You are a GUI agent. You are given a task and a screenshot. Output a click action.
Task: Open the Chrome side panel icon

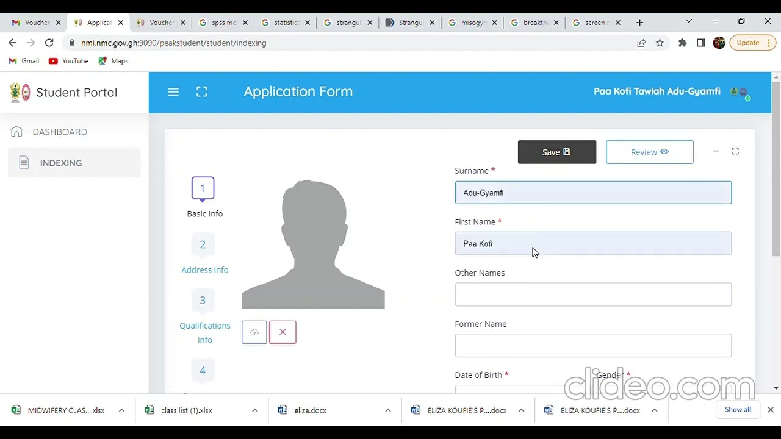pos(701,43)
